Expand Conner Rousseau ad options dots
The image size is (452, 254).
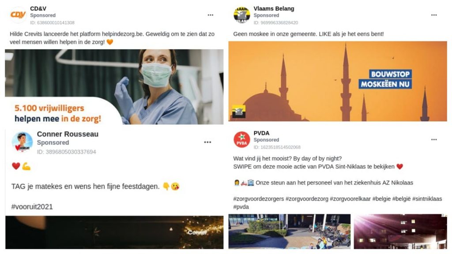[207, 142]
